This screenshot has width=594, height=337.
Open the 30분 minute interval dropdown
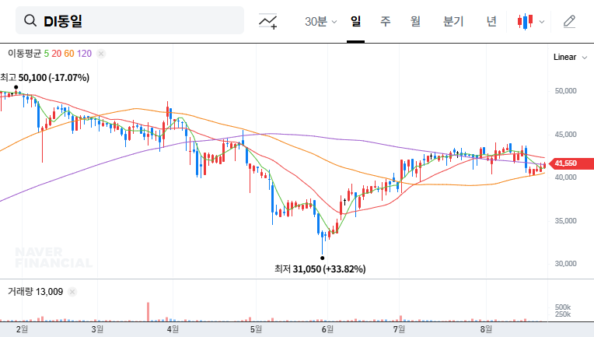click(320, 21)
